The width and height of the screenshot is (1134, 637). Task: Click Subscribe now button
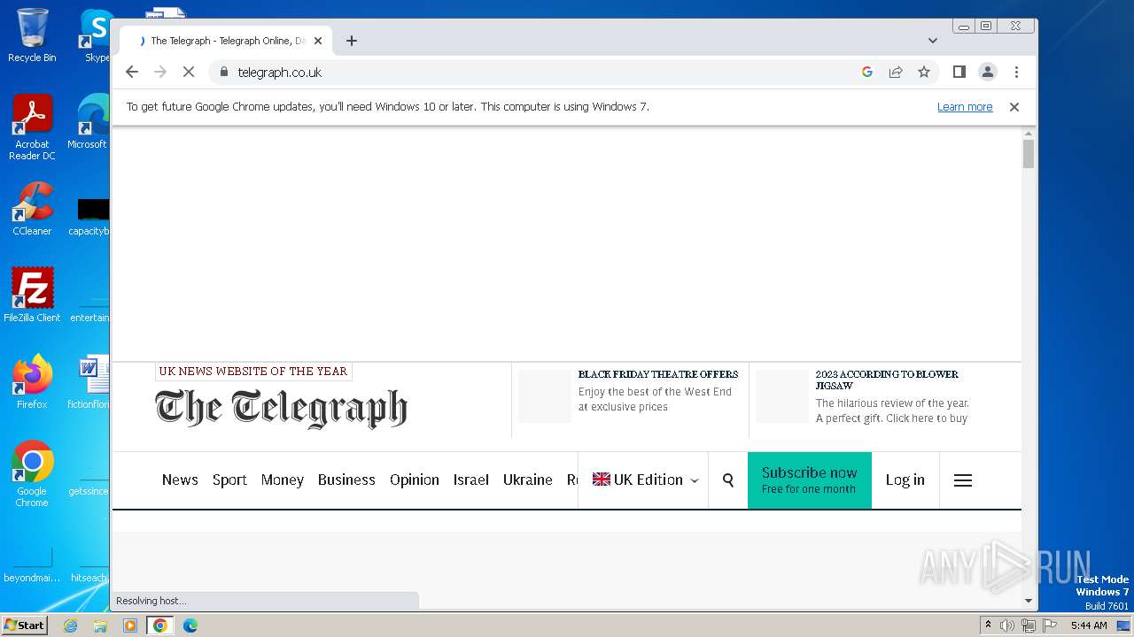point(810,480)
